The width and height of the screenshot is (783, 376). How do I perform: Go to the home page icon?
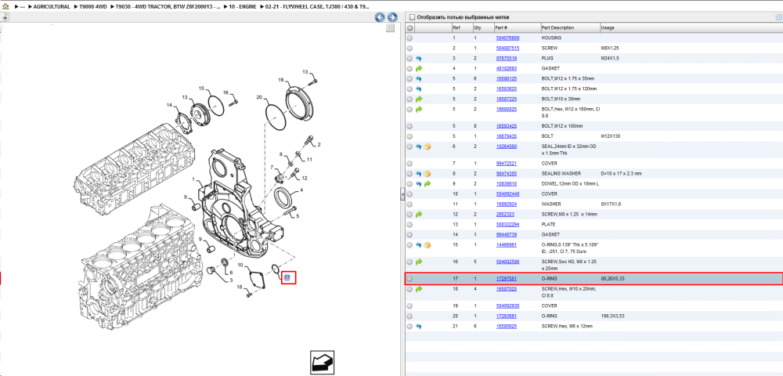click(5, 7)
